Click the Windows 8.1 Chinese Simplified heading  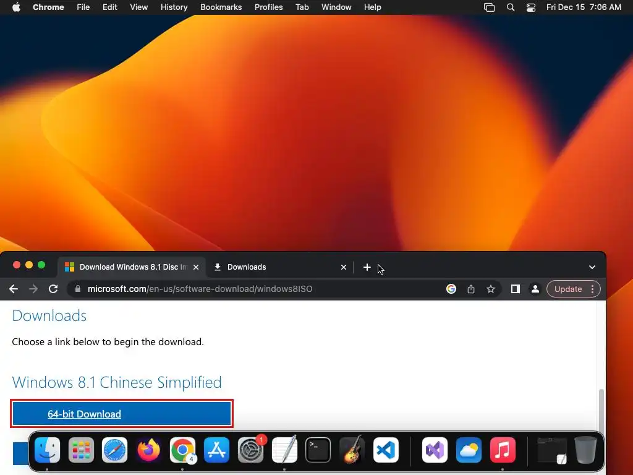click(x=117, y=382)
